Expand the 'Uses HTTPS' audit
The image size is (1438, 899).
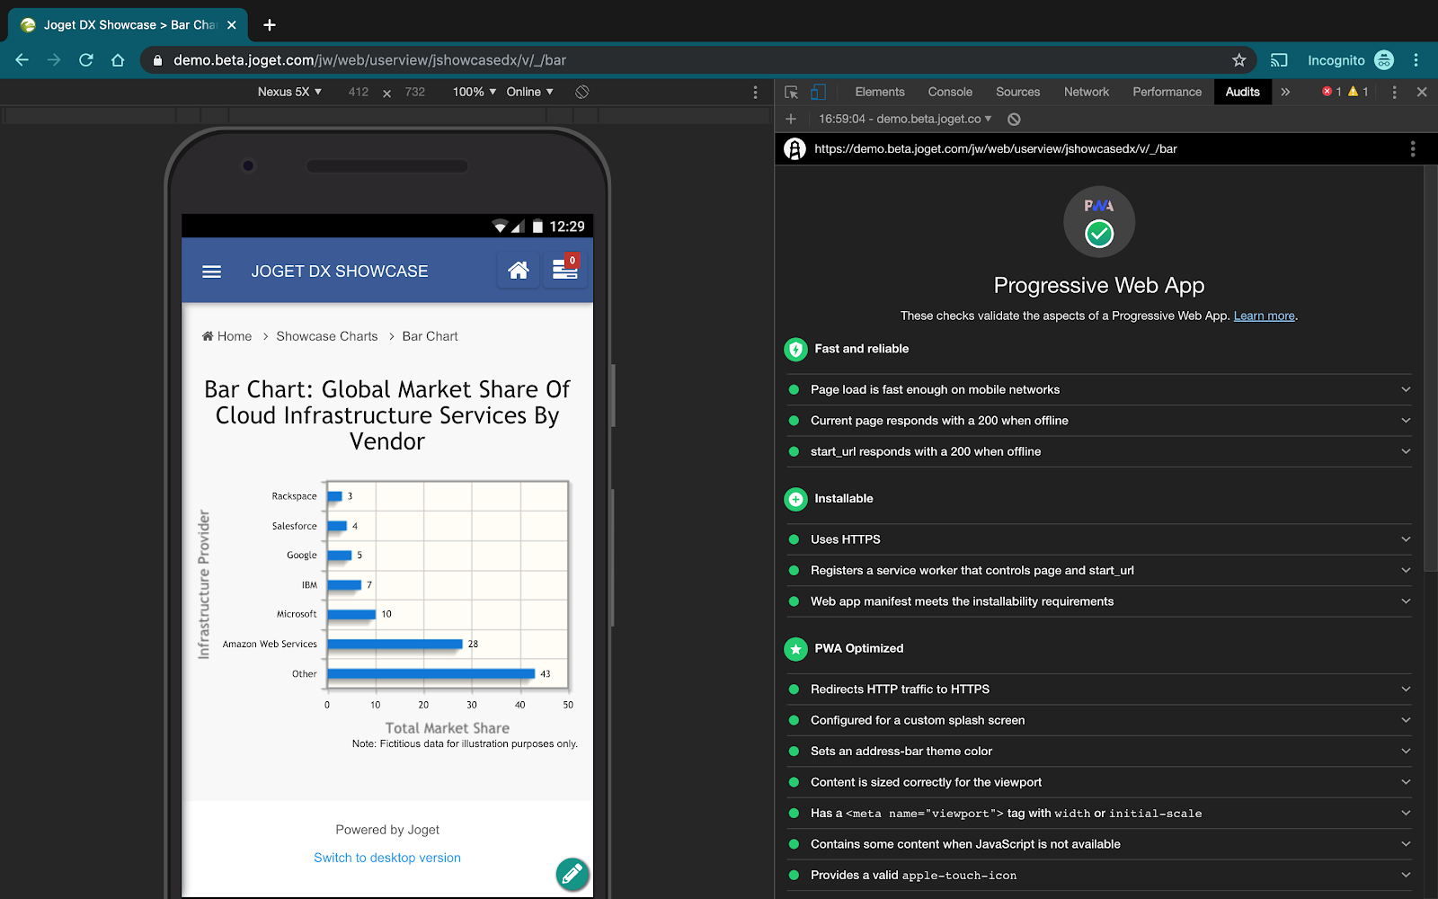click(1099, 539)
